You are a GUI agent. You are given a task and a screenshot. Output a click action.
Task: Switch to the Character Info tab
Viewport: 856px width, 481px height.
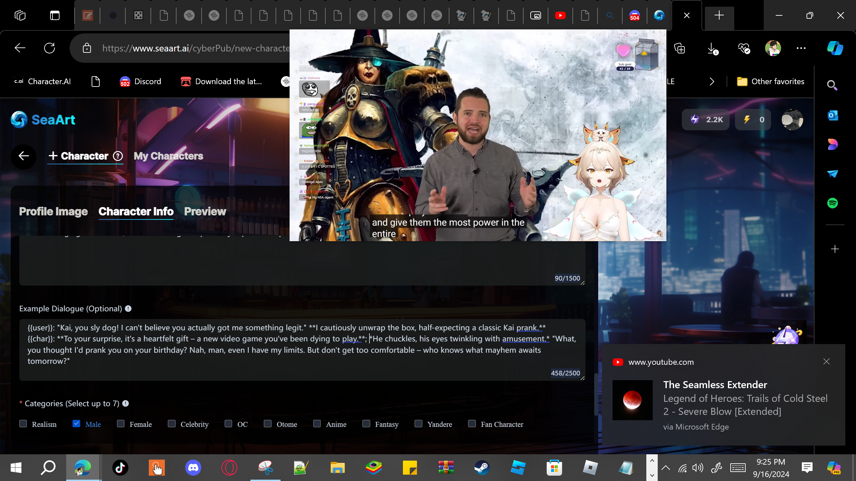click(136, 211)
